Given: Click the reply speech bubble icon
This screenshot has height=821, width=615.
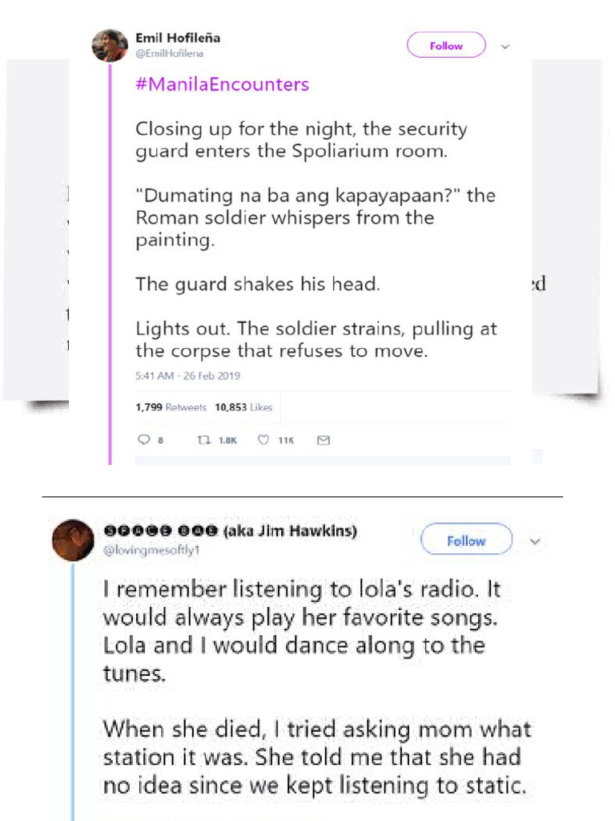Looking at the screenshot, I should point(145,439).
